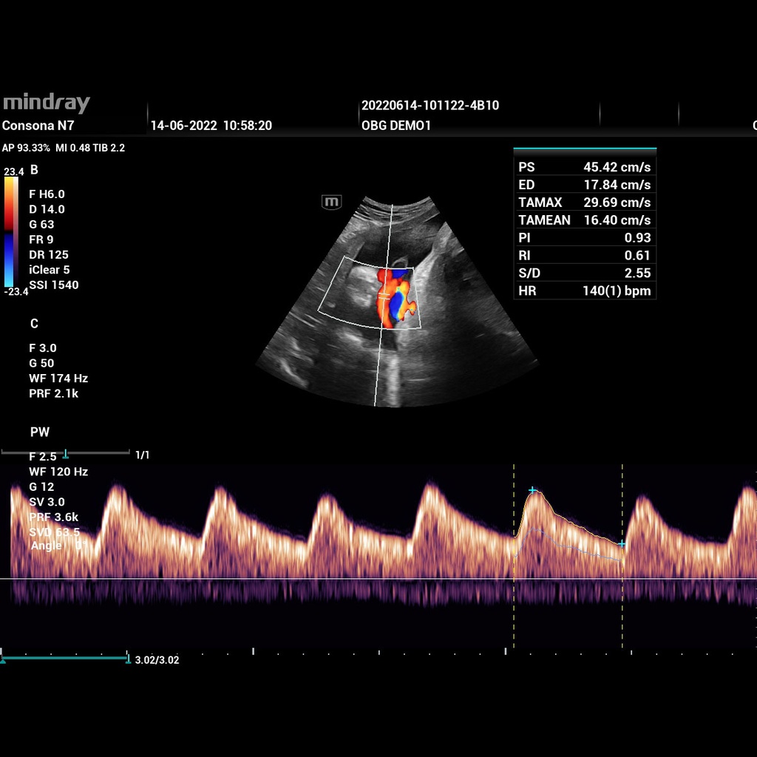Screen dimensions: 757x757
Task: Click the WF 120 Hz PW parameter
Action: point(58,472)
